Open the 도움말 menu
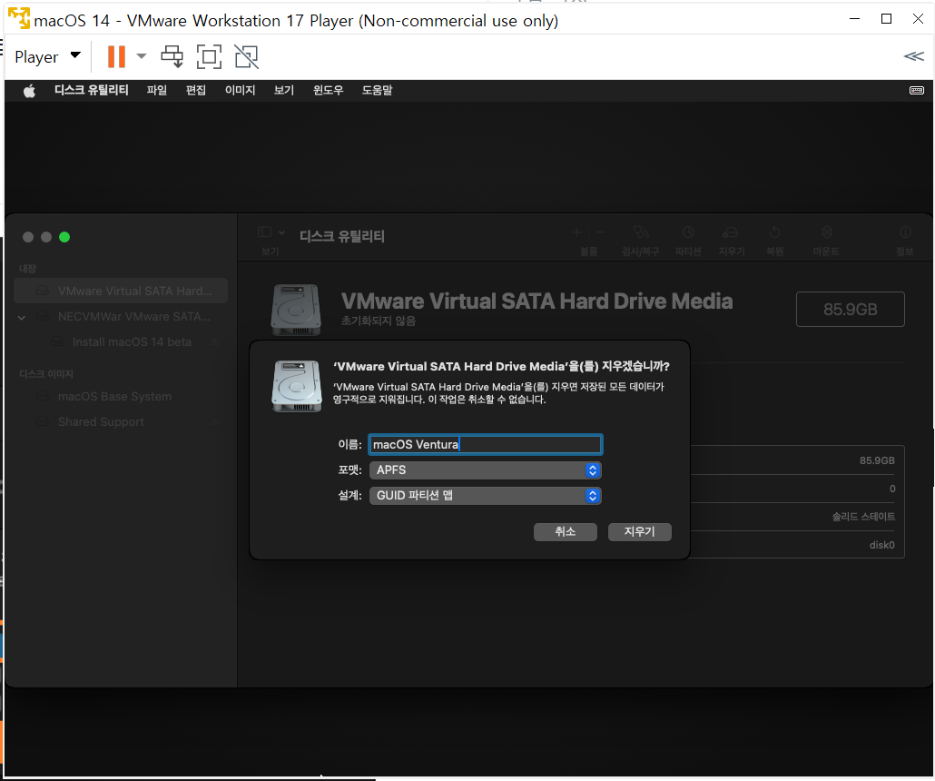Image resolution: width=935 pixels, height=781 pixels. point(377,90)
